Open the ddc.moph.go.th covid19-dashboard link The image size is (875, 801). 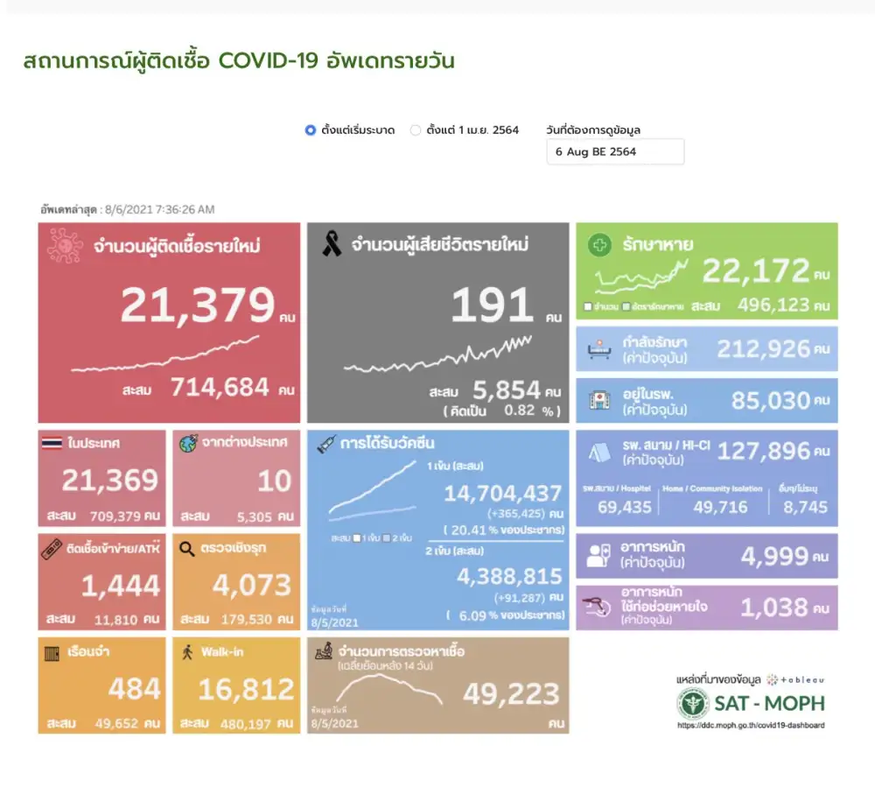click(x=750, y=726)
